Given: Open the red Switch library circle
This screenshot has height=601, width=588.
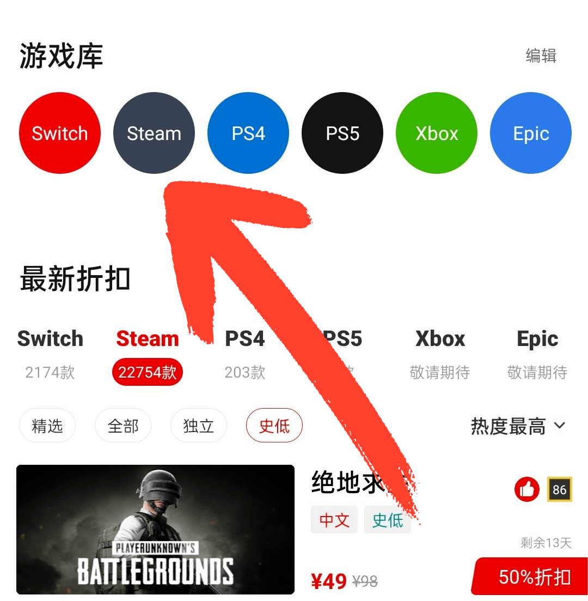Looking at the screenshot, I should (60, 133).
